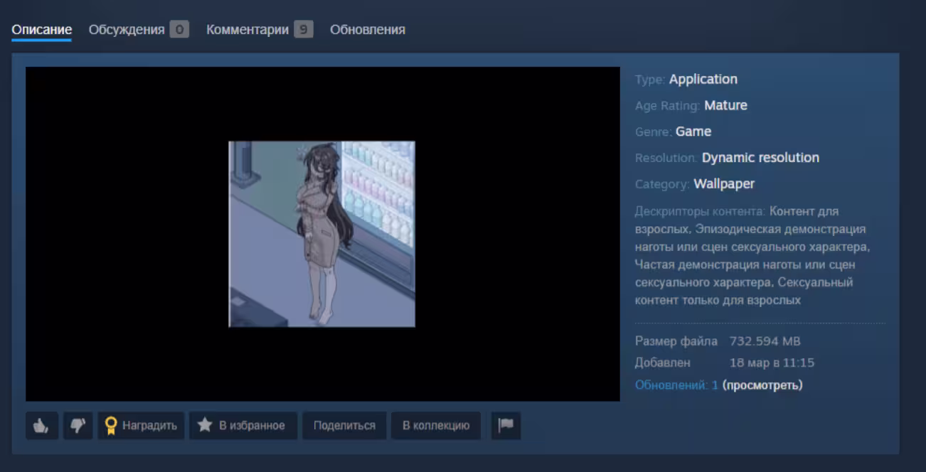Click the Размер файла label

tap(676, 341)
